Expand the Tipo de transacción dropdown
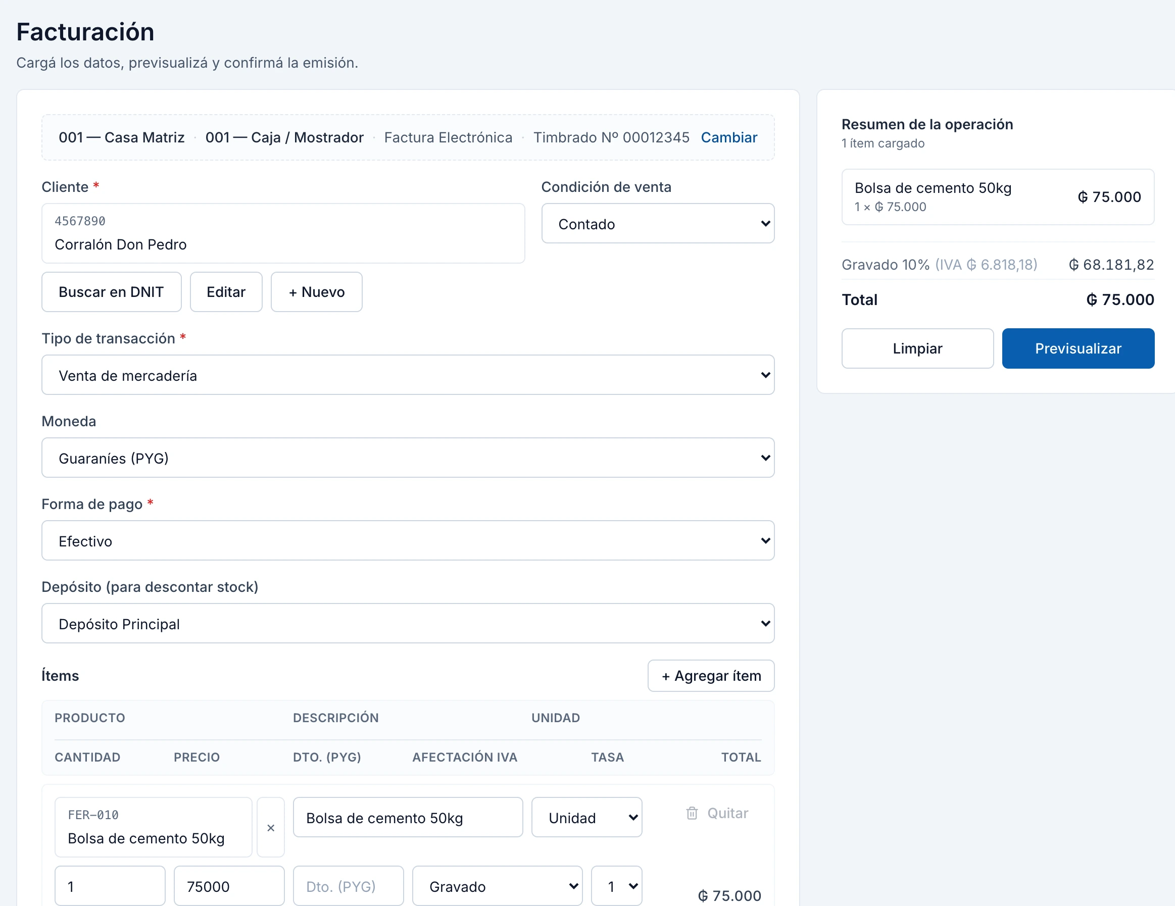This screenshot has width=1175, height=906. [408, 375]
